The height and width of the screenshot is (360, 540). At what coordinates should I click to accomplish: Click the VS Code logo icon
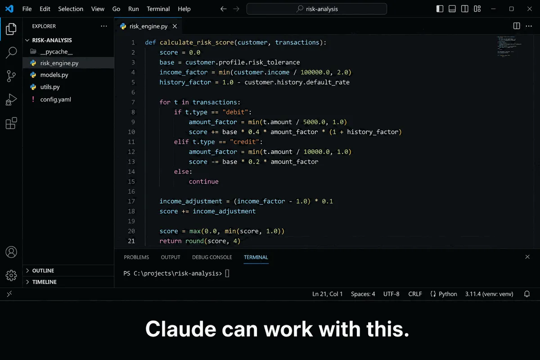click(9, 9)
